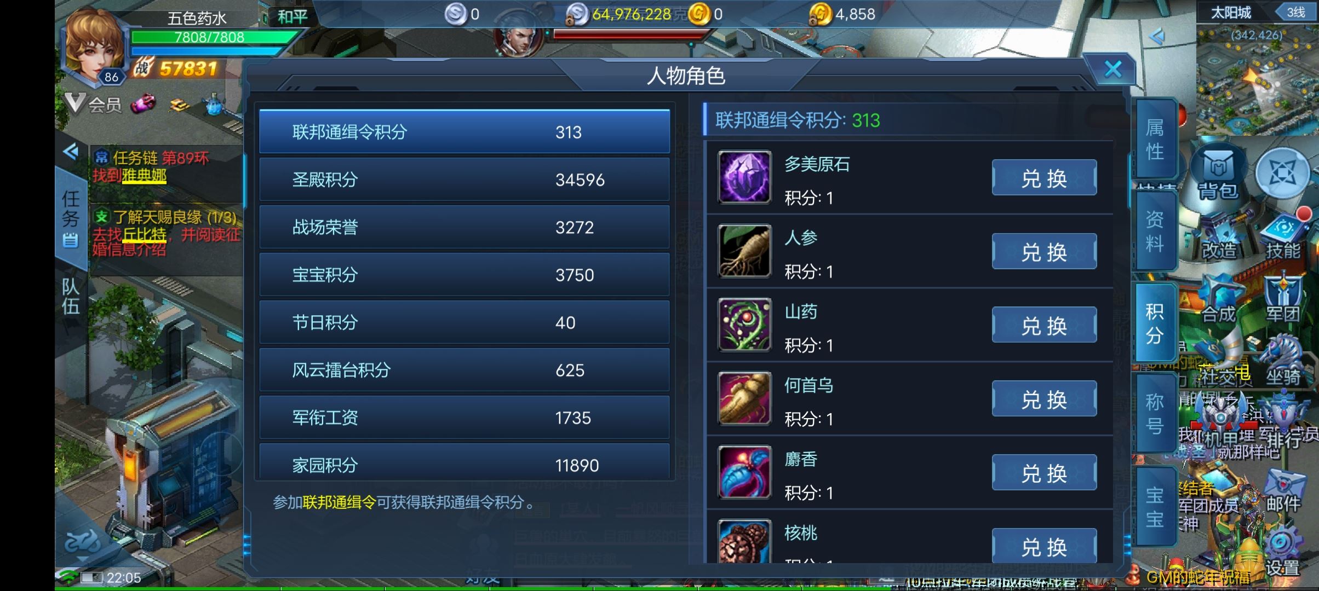Toggle the 和平 peace mode indicator
Screen dimensions: 1319x591
tap(292, 16)
